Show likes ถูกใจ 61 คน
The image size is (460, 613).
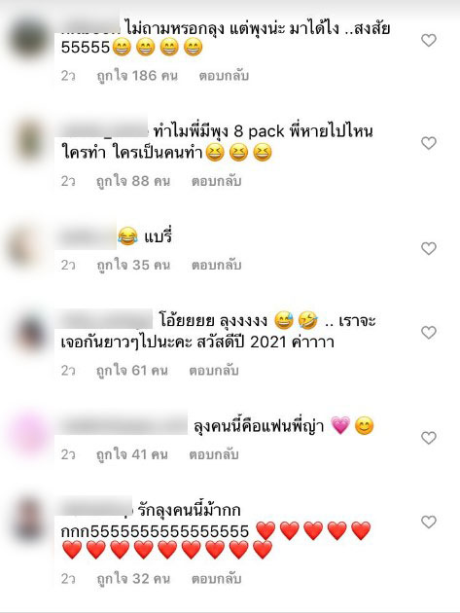[132, 370]
